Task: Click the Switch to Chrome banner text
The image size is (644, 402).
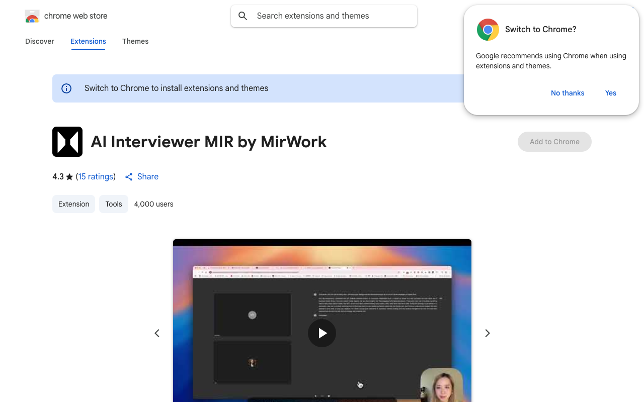Action: coord(177,88)
